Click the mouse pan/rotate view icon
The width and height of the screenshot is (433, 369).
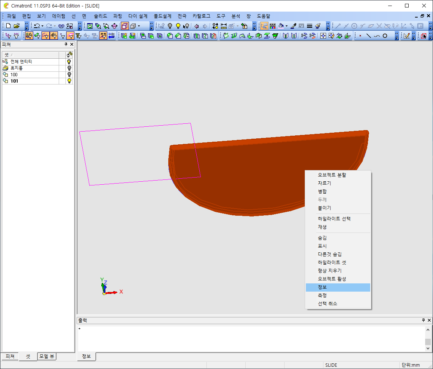(x=114, y=26)
